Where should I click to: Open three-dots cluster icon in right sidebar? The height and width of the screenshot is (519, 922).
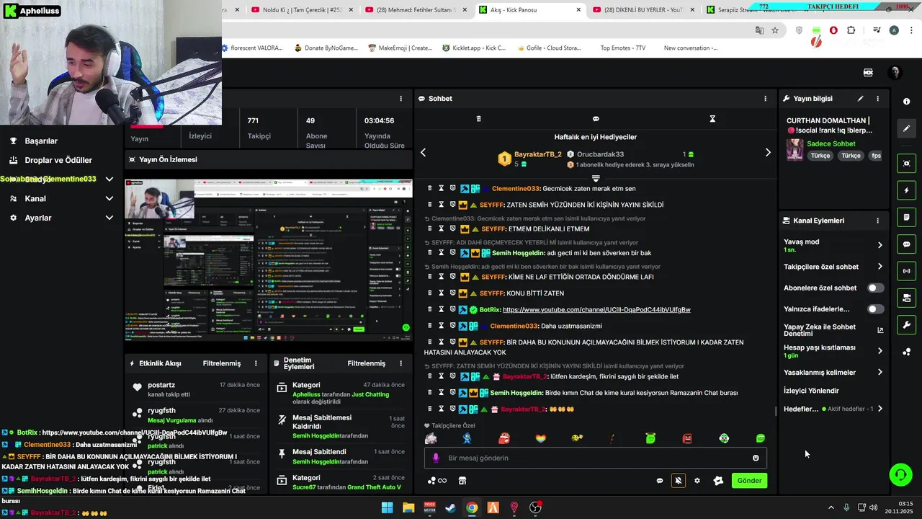(907, 352)
